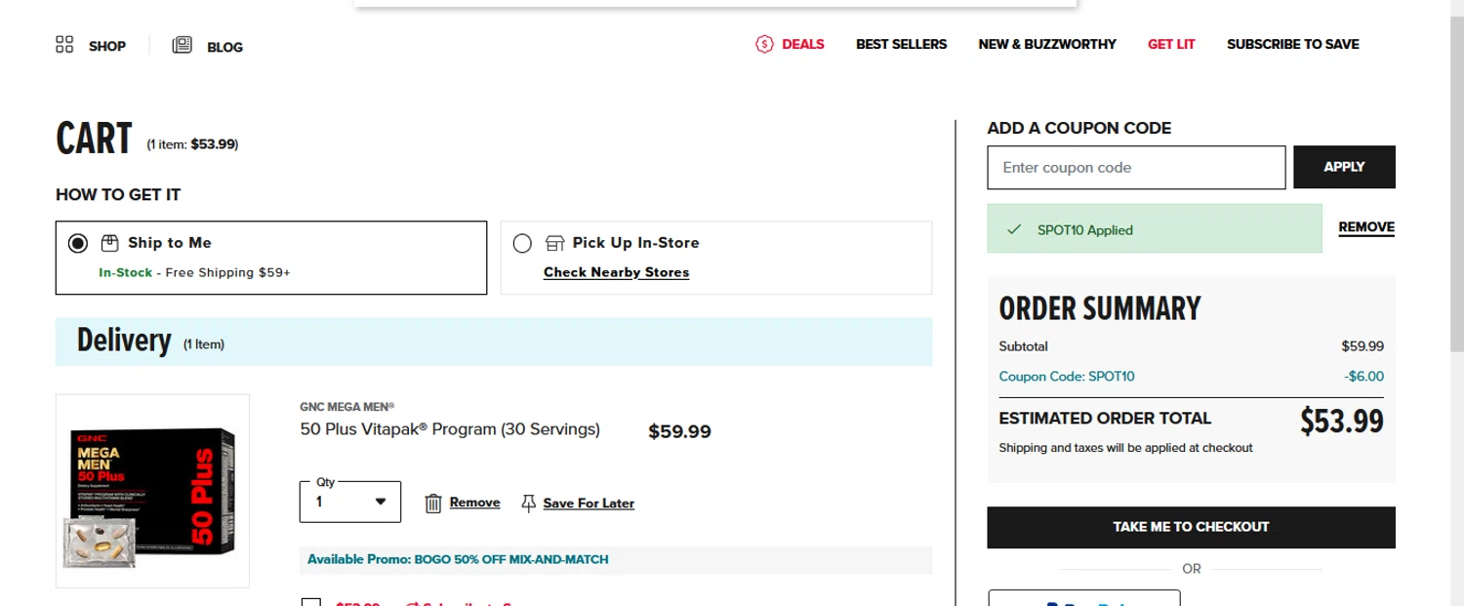Remove the SPOT10 coupon
The height and width of the screenshot is (606, 1464).
pyautogui.click(x=1365, y=227)
